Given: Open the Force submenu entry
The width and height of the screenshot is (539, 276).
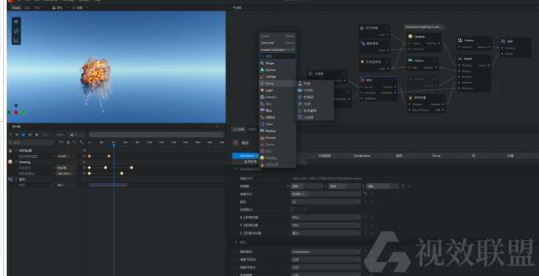Looking at the screenshot, I should [277, 83].
